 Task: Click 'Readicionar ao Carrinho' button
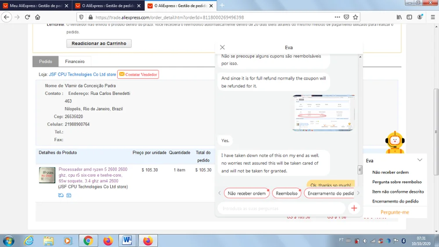[99, 44]
